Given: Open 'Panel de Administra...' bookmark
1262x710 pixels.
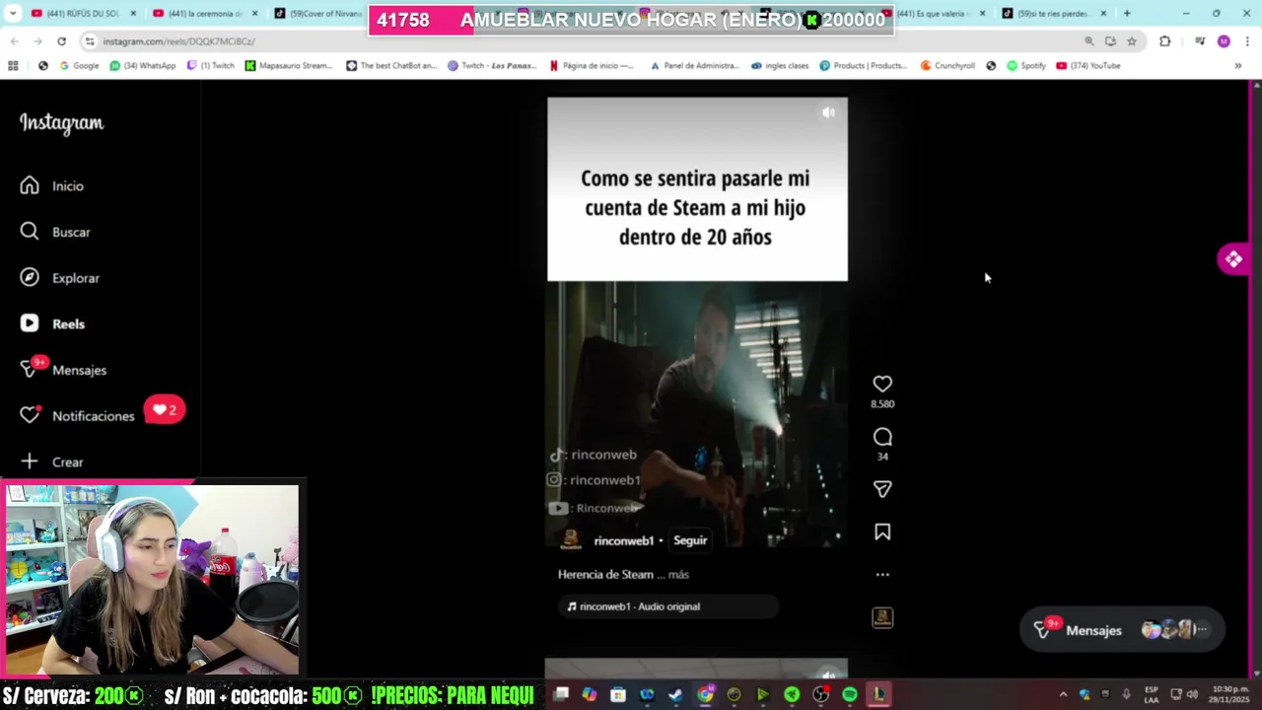Looking at the screenshot, I should pos(695,66).
